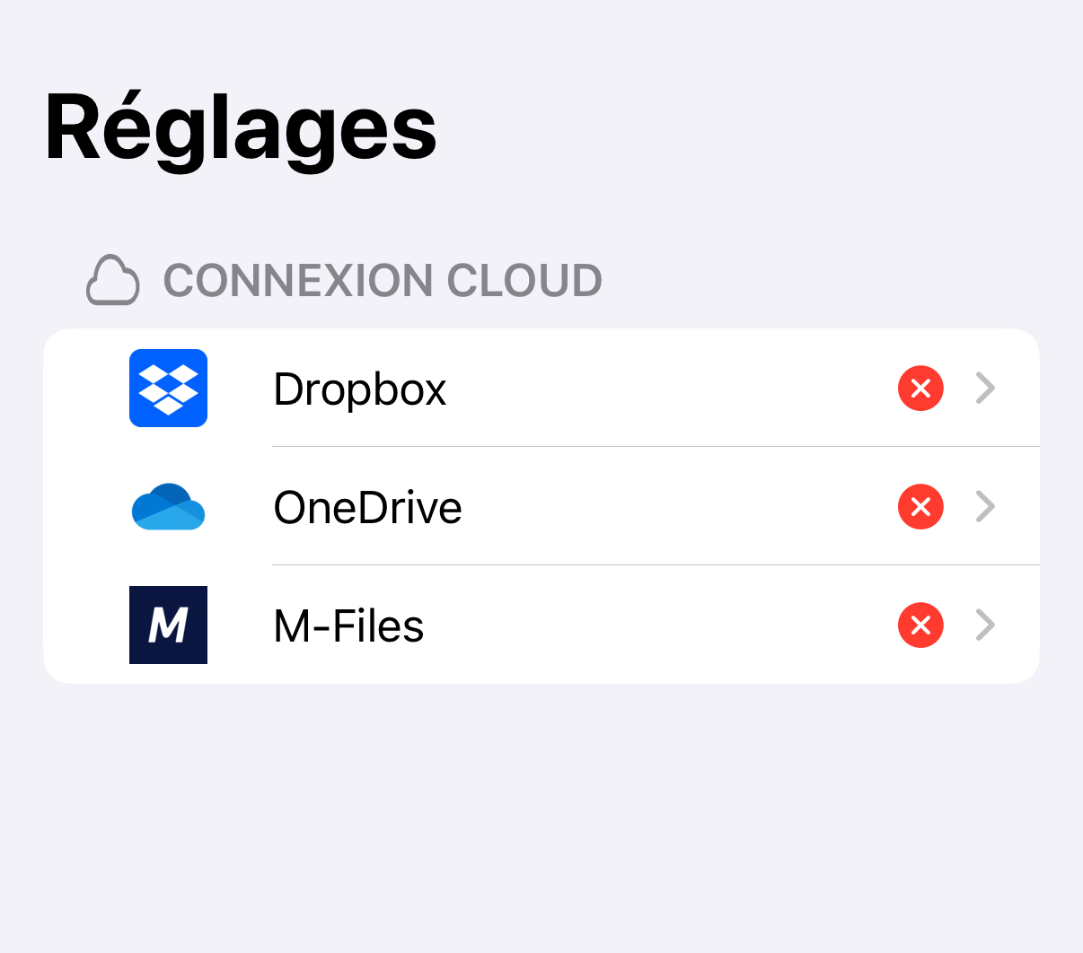Open M-Files details via its chevron
Image resolution: width=1083 pixels, height=953 pixels.
click(985, 625)
